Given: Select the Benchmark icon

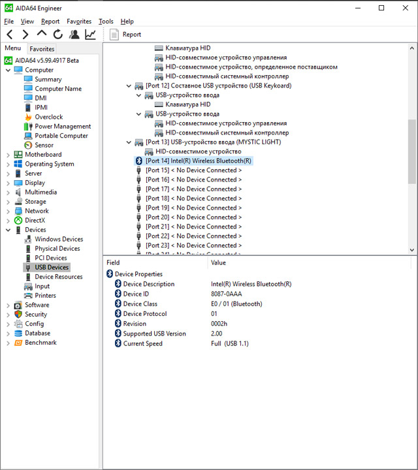Looking at the screenshot, I should (18, 343).
